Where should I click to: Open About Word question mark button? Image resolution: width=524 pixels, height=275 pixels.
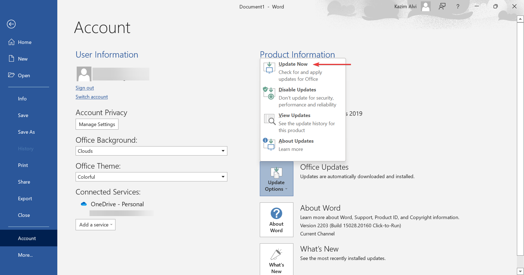pyautogui.click(x=276, y=220)
